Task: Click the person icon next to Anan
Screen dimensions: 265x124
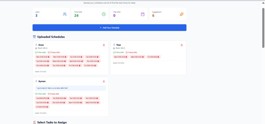Action: pos(36,45)
